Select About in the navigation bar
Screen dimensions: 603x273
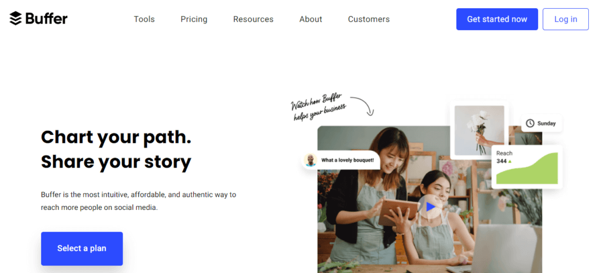(310, 19)
